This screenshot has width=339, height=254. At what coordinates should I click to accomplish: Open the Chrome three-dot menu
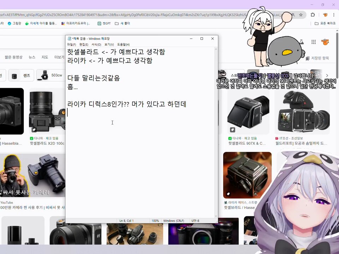(334, 15)
